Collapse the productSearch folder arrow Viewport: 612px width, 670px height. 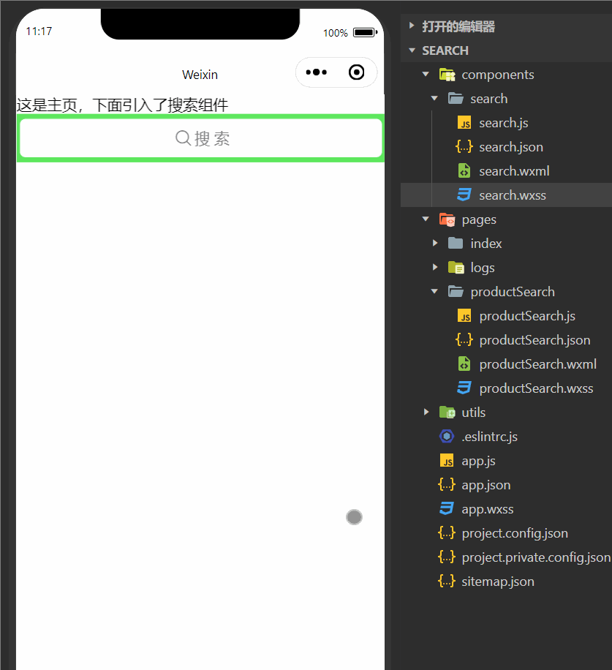[x=434, y=291]
